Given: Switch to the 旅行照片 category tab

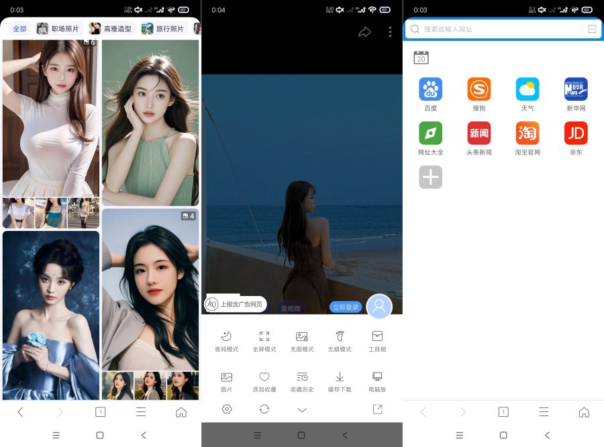Looking at the screenshot, I should coord(163,29).
